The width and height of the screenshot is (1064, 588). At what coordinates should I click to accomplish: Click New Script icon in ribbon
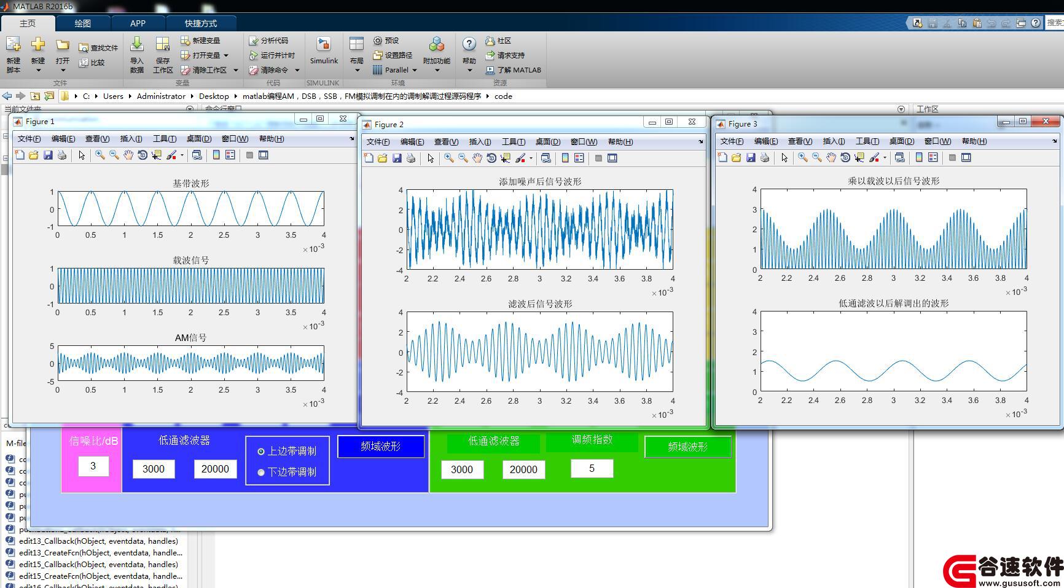coord(14,44)
